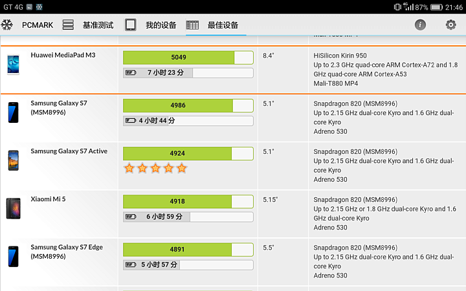466x291 pixels.
Task: Select the Samsung Galaxy S7 Active name
Action: 69,151
